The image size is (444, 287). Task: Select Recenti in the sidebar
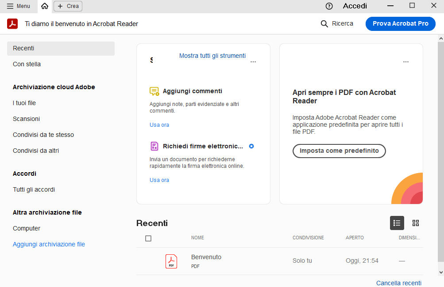[x=61, y=48]
